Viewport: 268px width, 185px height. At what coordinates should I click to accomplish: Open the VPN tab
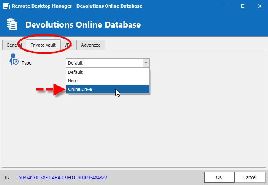(68, 45)
